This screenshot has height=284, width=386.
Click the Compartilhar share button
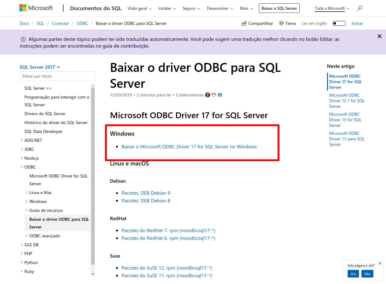tap(257, 23)
